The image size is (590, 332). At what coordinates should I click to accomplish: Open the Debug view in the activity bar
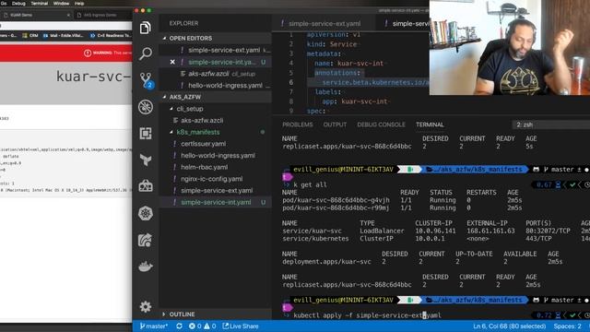tap(146, 107)
